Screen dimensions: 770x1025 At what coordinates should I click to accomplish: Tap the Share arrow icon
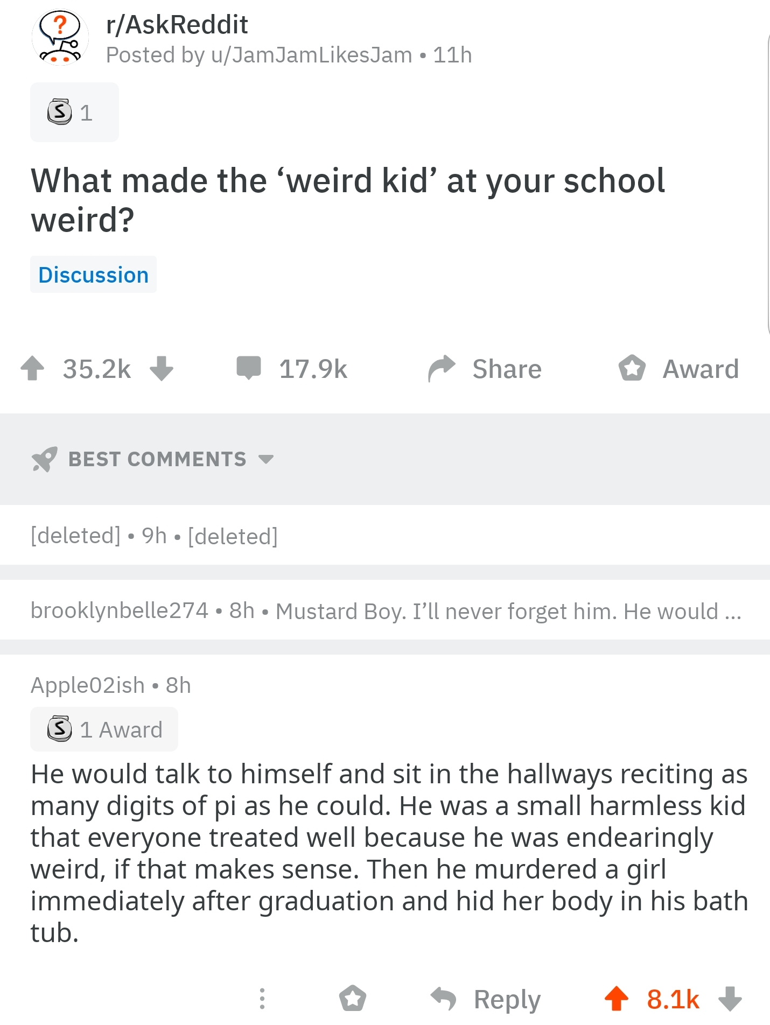click(x=442, y=369)
